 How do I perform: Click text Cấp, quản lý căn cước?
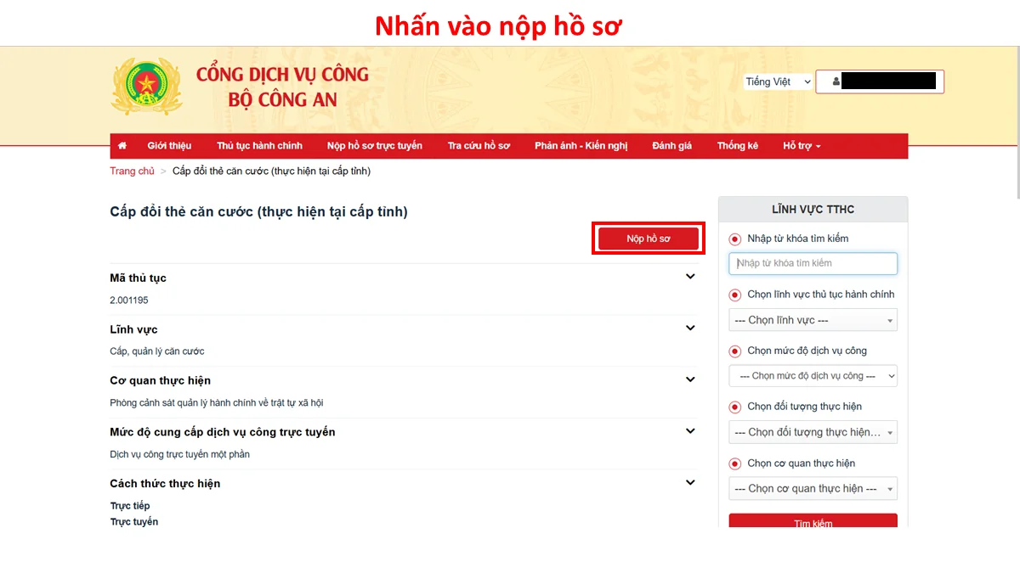pyautogui.click(x=157, y=351)
